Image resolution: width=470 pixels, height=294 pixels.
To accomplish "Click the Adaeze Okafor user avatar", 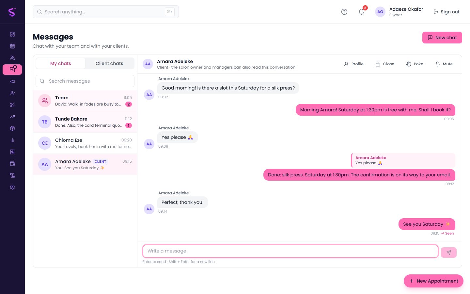I will pyautogui.click(x=380, y=12).
